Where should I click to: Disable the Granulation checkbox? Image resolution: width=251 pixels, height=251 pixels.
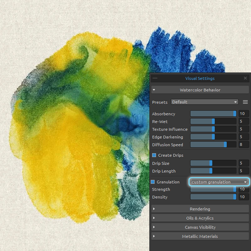153,182
